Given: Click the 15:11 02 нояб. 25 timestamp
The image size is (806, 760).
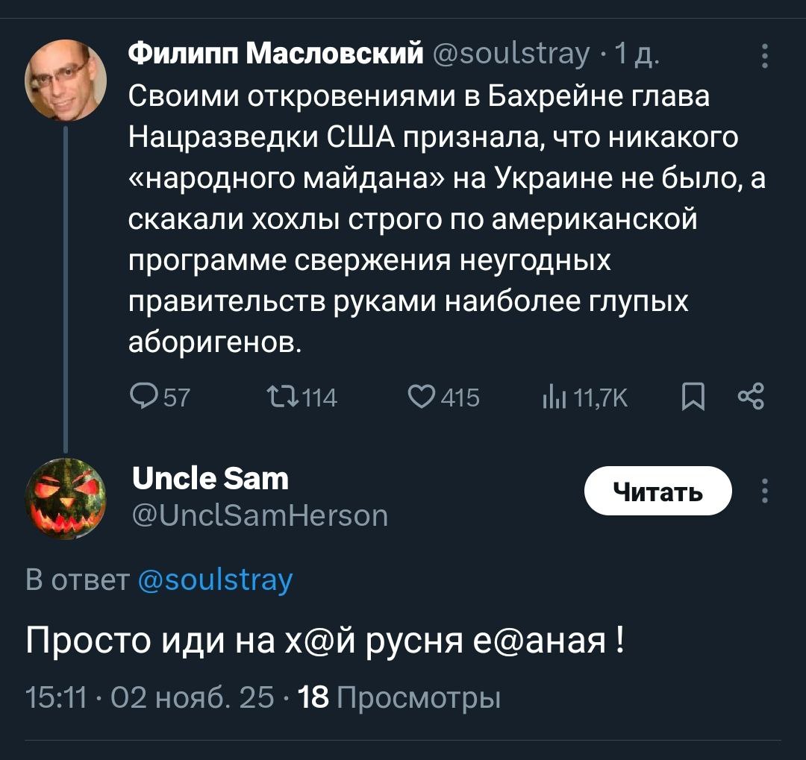Looking at the screenshot, I should tap(149, 699).
